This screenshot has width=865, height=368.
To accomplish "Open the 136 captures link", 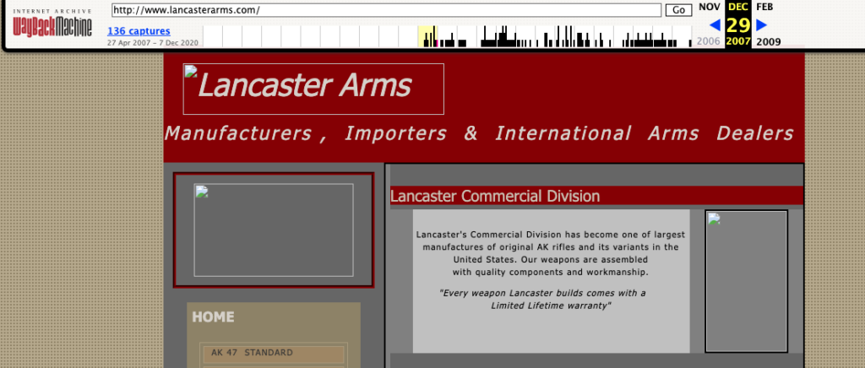I will click(x=139, y=31).
